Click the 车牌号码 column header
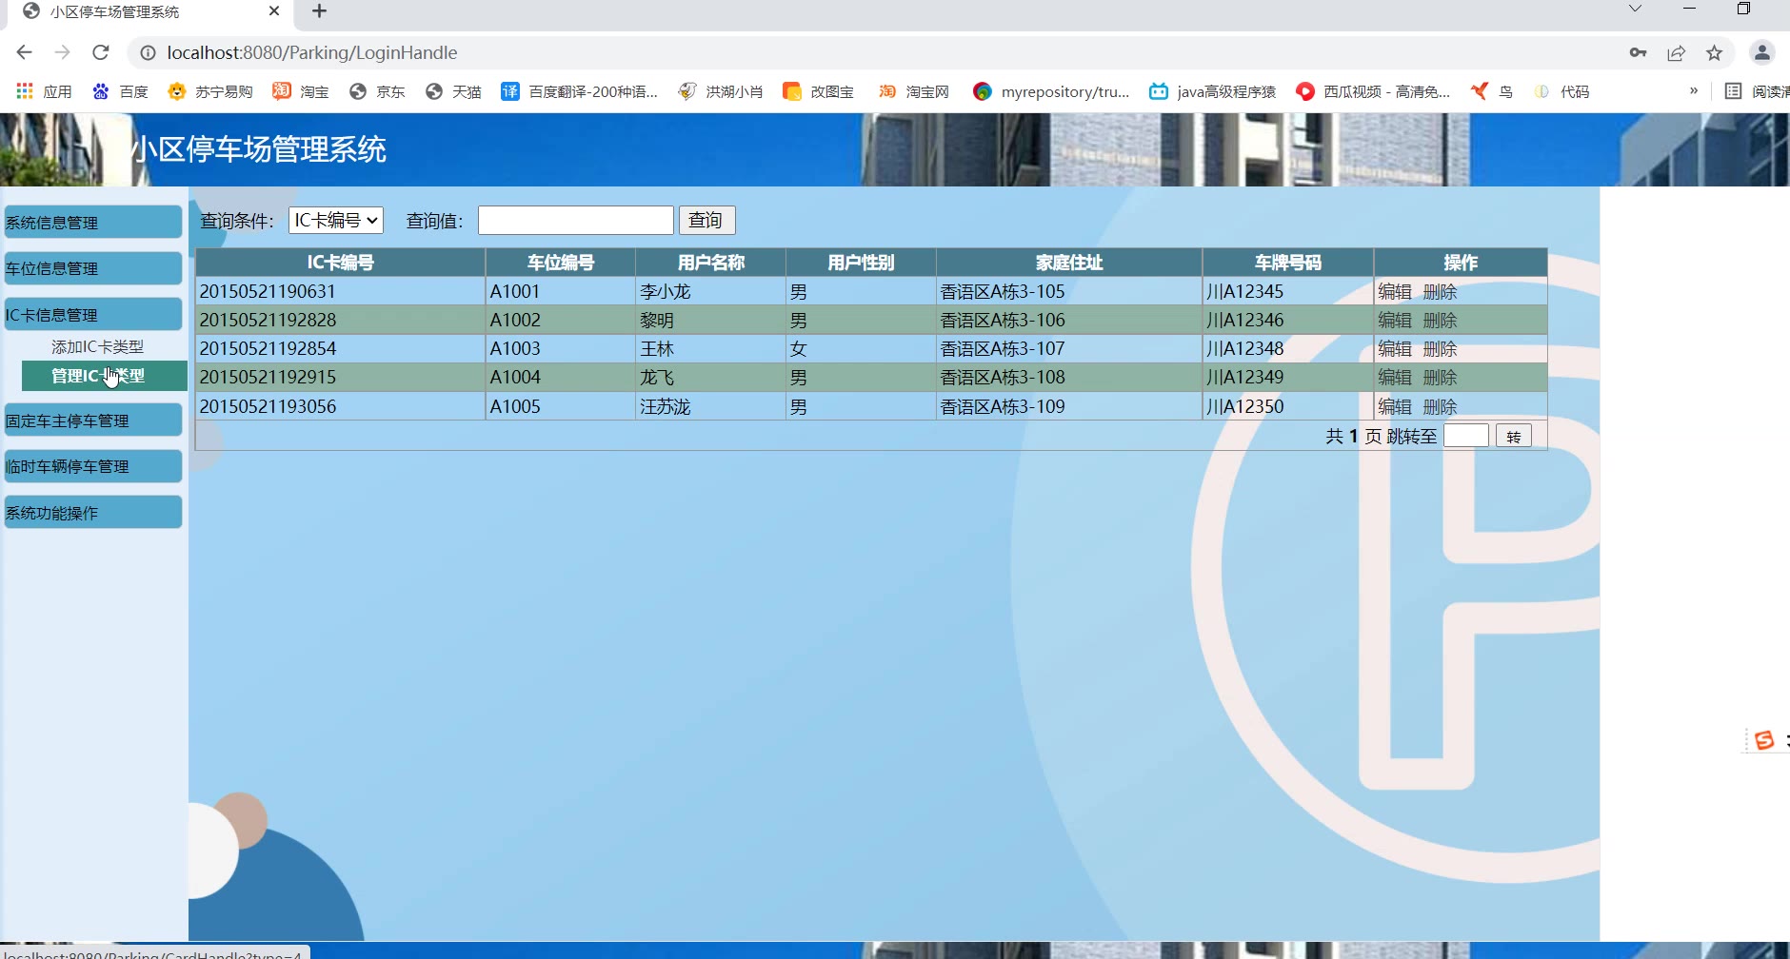This screenshot has height=959, width=1790. (x=1288, y=262)
